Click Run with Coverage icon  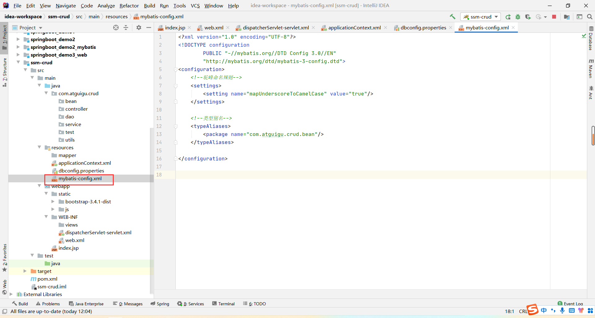coord(528,17)
